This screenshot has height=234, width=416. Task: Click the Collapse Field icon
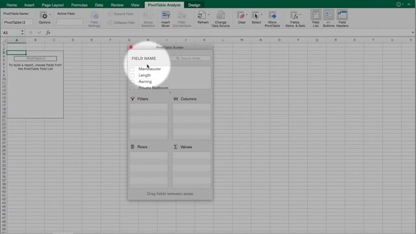[110, 23]
